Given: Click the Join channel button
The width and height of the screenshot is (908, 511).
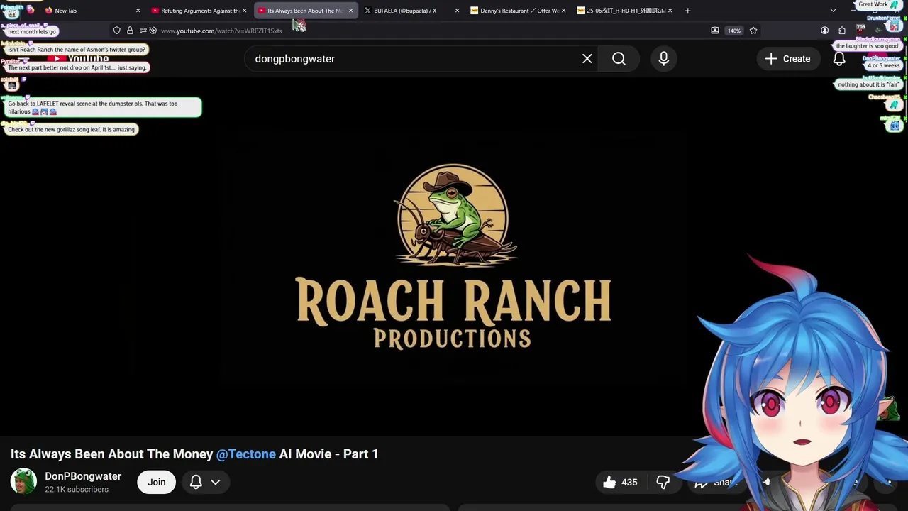Looking at the screenshot, I should click(x=156, y=483).
